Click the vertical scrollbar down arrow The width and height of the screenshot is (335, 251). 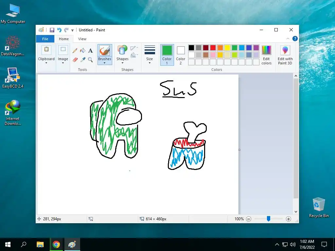[296, 212]
